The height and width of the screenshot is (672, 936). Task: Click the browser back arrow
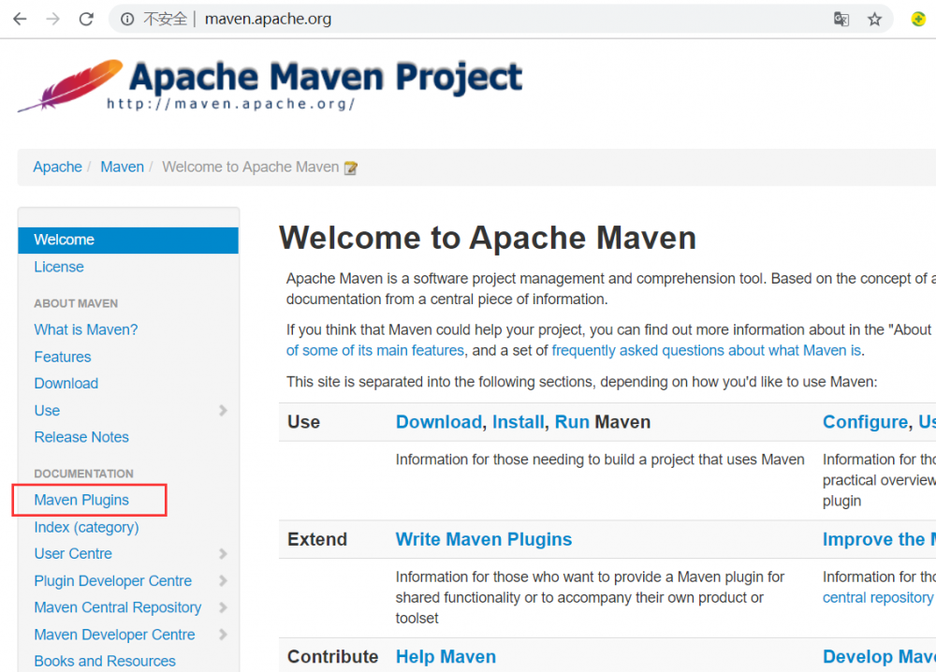pos(20,19)
